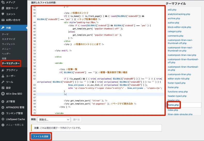Click the LiteSpeed Cache diamond icon
This screenshot has width=204, height=141.
[3, 119]
